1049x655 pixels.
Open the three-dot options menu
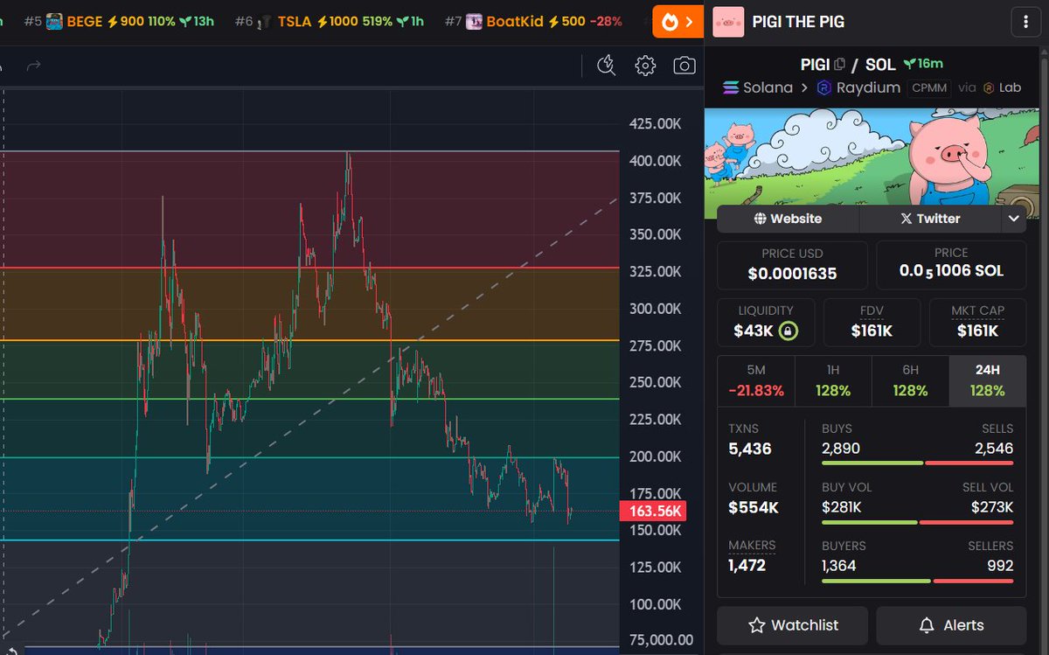(x=1025, y=22)
